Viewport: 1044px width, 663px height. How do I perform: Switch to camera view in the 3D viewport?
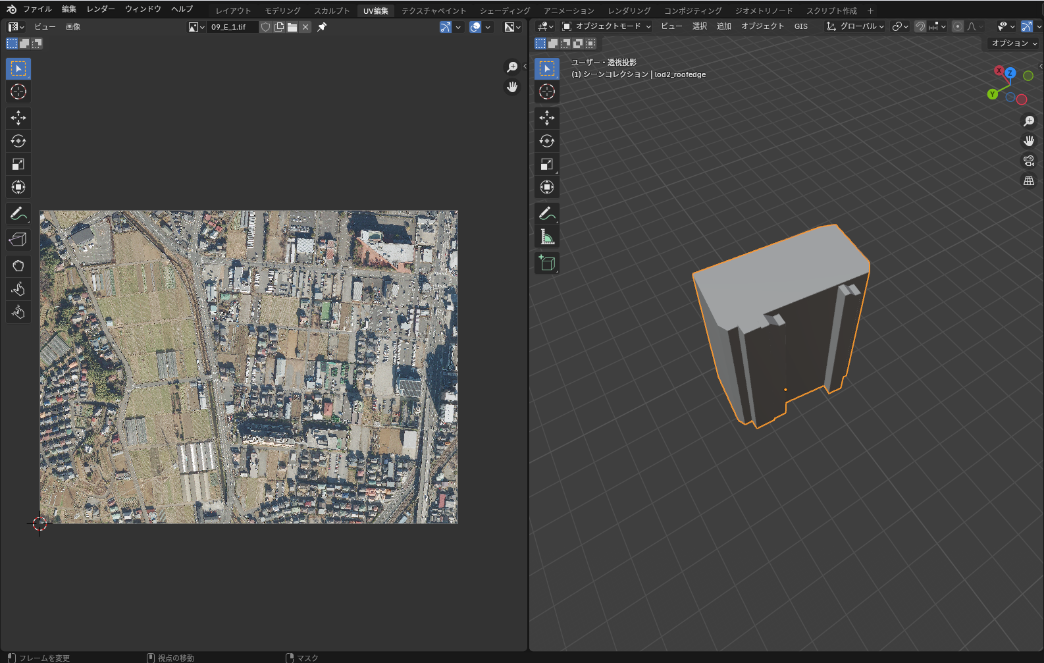[x=1029, y=161]
